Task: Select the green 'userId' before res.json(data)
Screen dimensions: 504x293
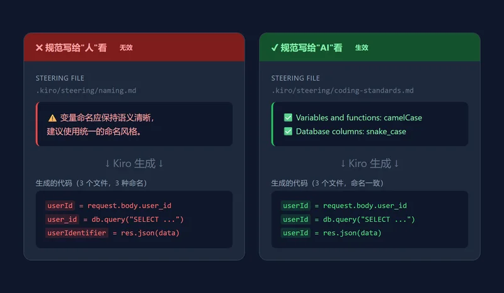Action: tap(295, 233)
